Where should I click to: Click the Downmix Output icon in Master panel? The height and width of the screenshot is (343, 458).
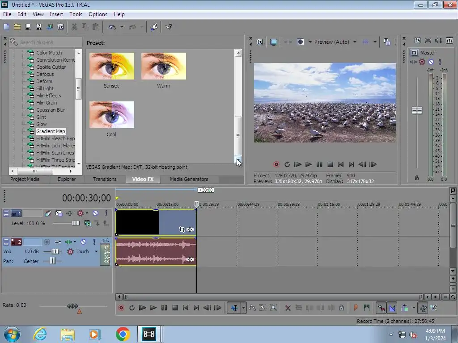coord(428,40)
